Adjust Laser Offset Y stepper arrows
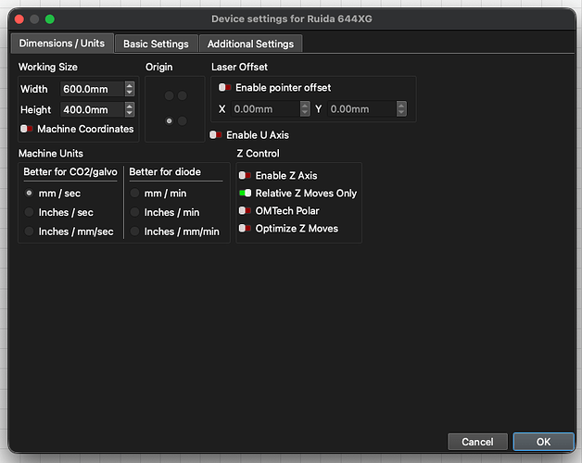The width and height of the screenshot is (582, 463). click(x=401, y=109)
